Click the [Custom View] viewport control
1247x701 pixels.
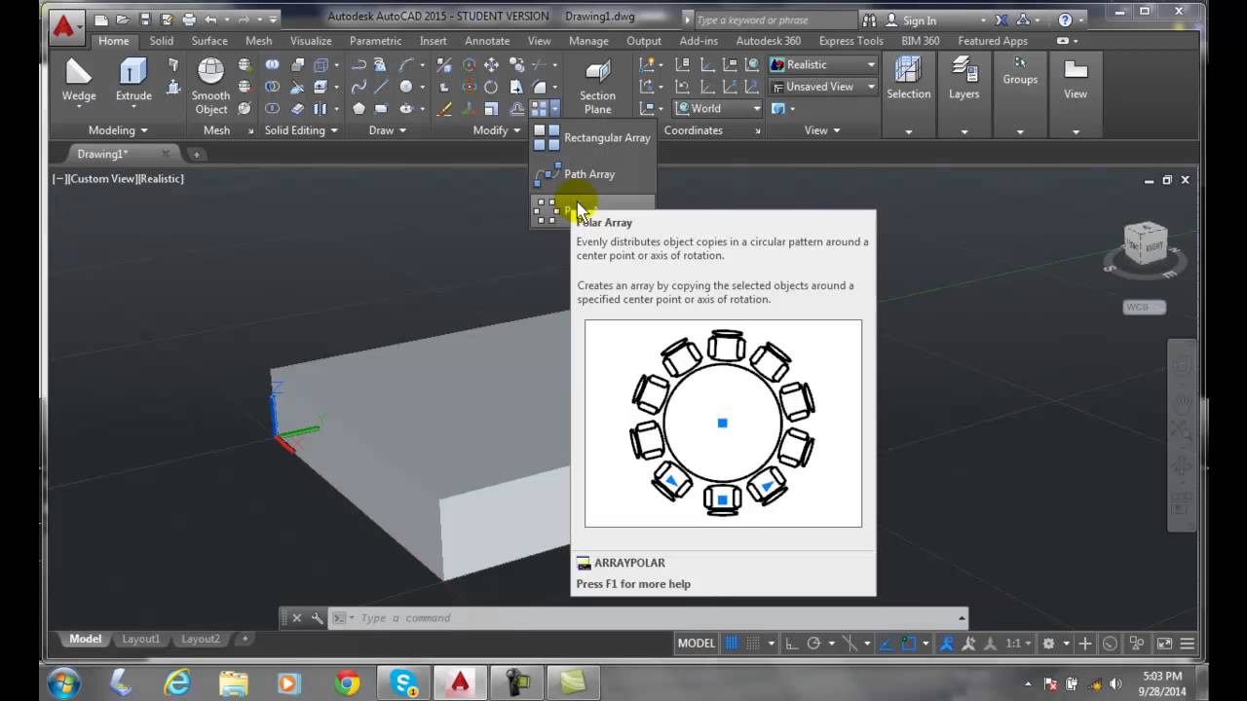103,178
